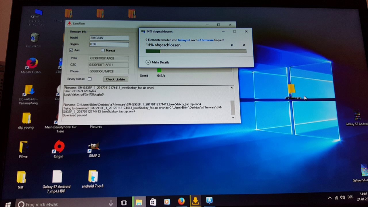The width and height of the screenshot is (368, 207).
Task: Click the Phone version field in SamFirm
Action: pyautogui.click(x=108, y=71)
